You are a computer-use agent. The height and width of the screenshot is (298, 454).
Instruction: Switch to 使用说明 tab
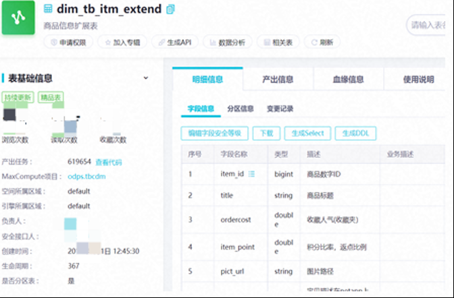click(x=418, y=79)
